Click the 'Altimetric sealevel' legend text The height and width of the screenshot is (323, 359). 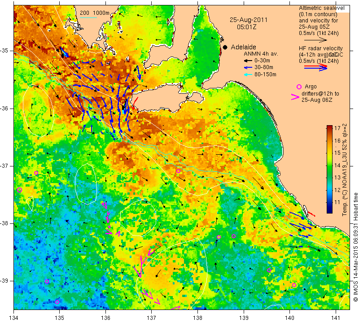pyautogui.click(x=321, y=8)
